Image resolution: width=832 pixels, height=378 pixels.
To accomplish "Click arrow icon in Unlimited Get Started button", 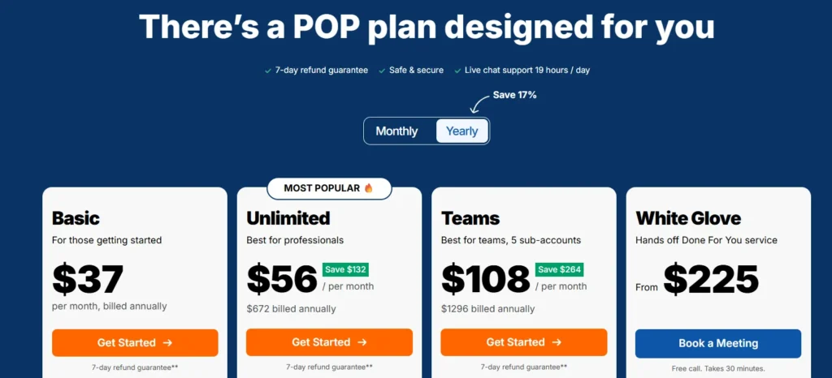I will [x=362, y=342].
